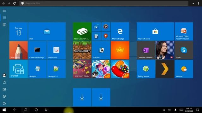Open the touch keyboard tray icon
This screenshot has height=113, width=202.
[x=181, y=110]
